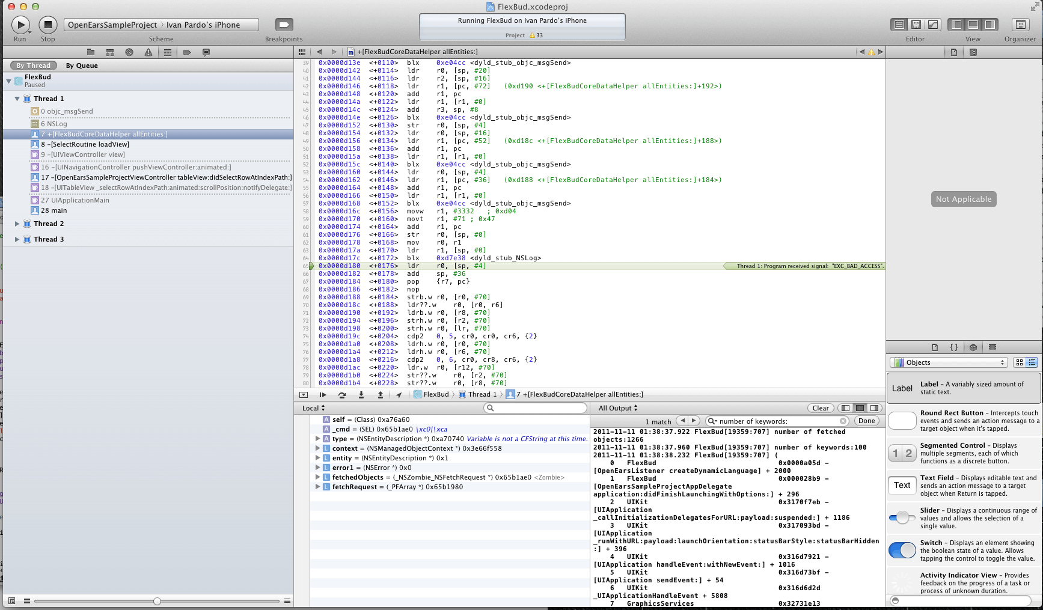Stop the running FlexBud app

click(x=48, y=25)
